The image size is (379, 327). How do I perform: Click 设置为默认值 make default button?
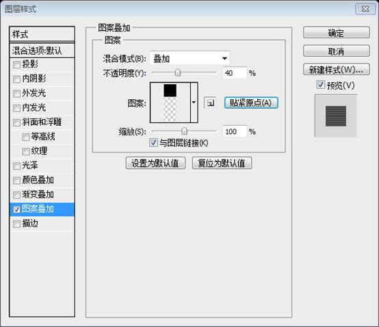pyautogui.click(x=155, y=163)
